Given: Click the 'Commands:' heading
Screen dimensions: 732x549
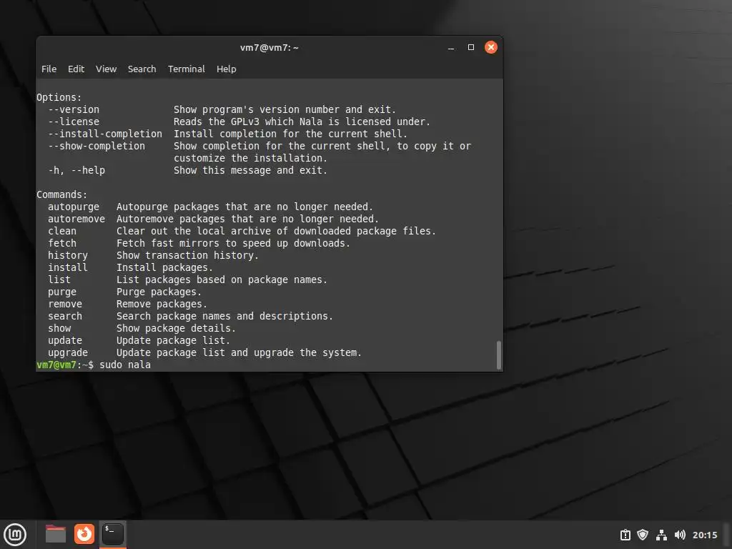Looking at the screenshot, I should (x=62, y=194).
